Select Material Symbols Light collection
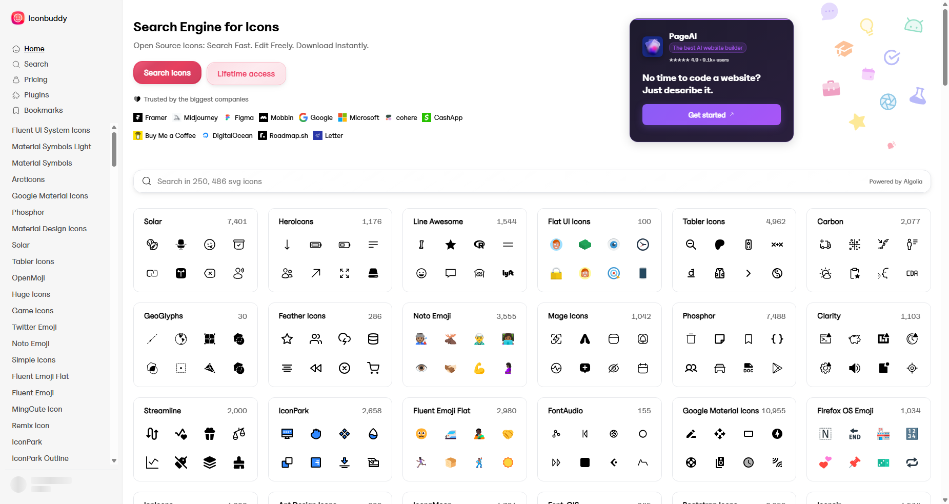 pyautogui.click(x=51, y=147)
